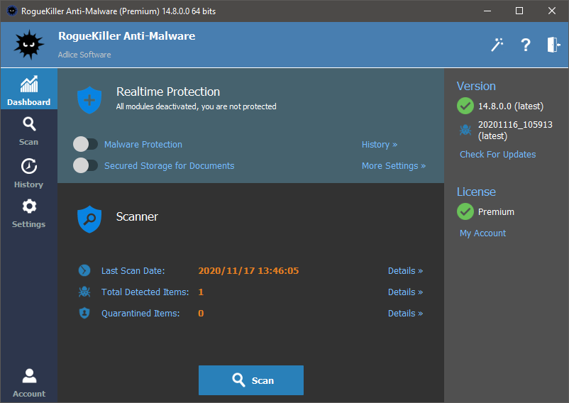Click the RogueKiller monster logo
The height and width of the screenshot is (403, 569).
[x=29, y=45]
